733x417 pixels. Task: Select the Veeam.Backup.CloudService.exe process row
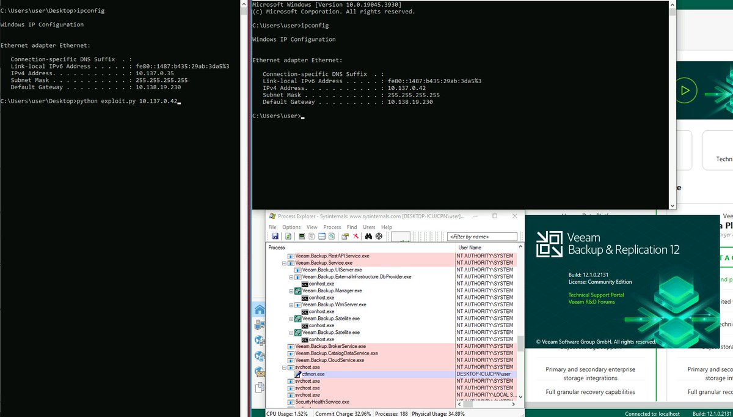pyautogui.click(x=392, y=360)
